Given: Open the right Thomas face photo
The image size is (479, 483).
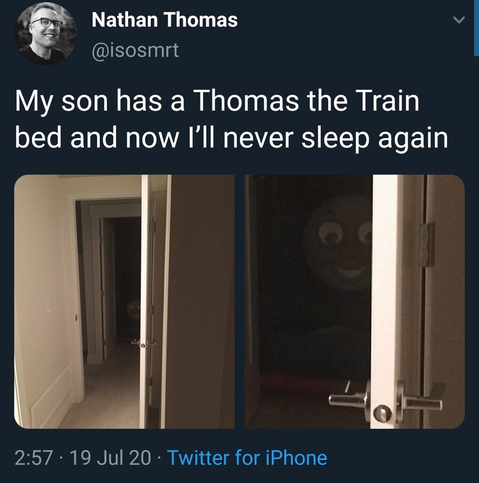Looking at the screenshot, I should [354, 301].
